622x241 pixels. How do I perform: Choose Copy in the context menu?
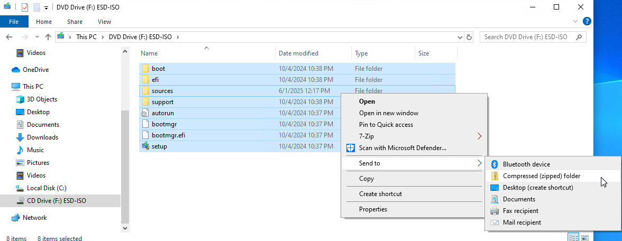(414, 179)
